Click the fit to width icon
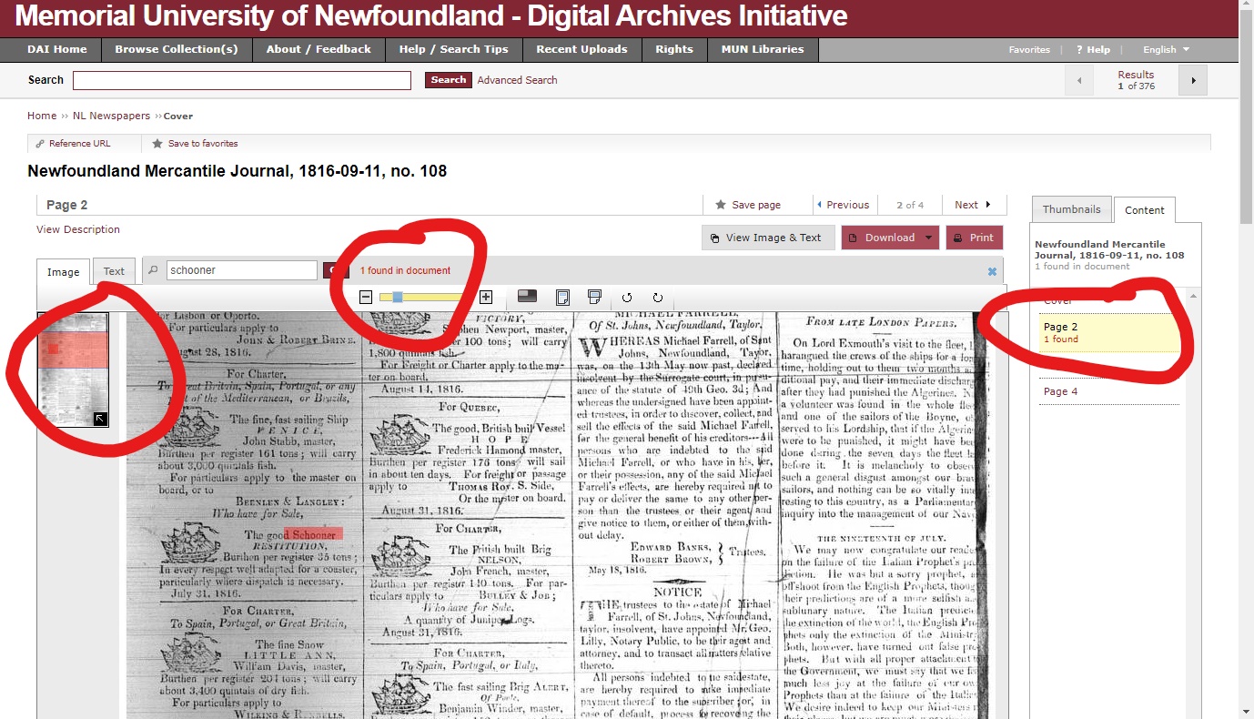 click(595, 297)
